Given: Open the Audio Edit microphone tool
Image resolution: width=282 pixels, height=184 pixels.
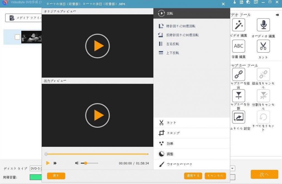Looking at the screenshot, I should 263,25.
